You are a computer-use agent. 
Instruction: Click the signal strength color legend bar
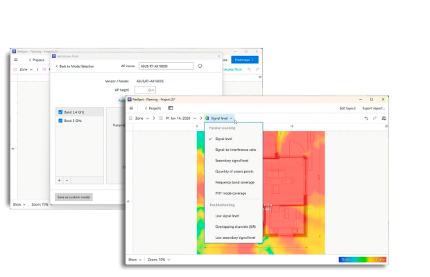click(x=362, y=259)
